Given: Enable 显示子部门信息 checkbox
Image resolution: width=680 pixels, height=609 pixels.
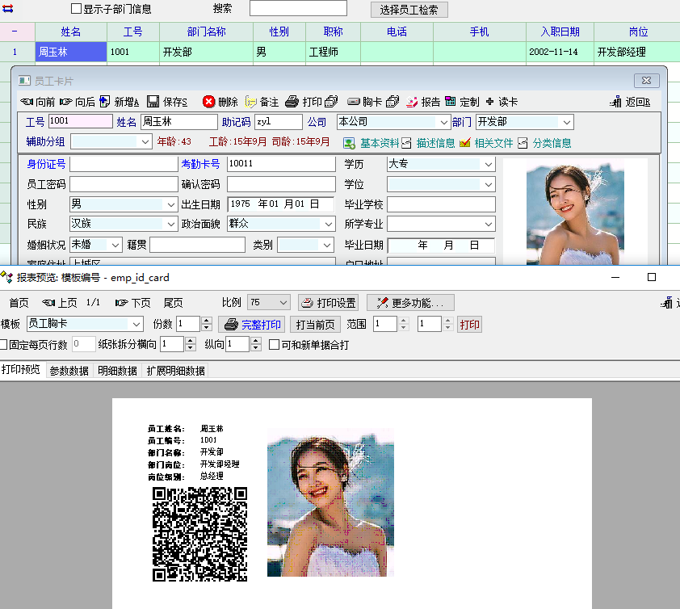Looking at the screenshot, I should [77, 9].
